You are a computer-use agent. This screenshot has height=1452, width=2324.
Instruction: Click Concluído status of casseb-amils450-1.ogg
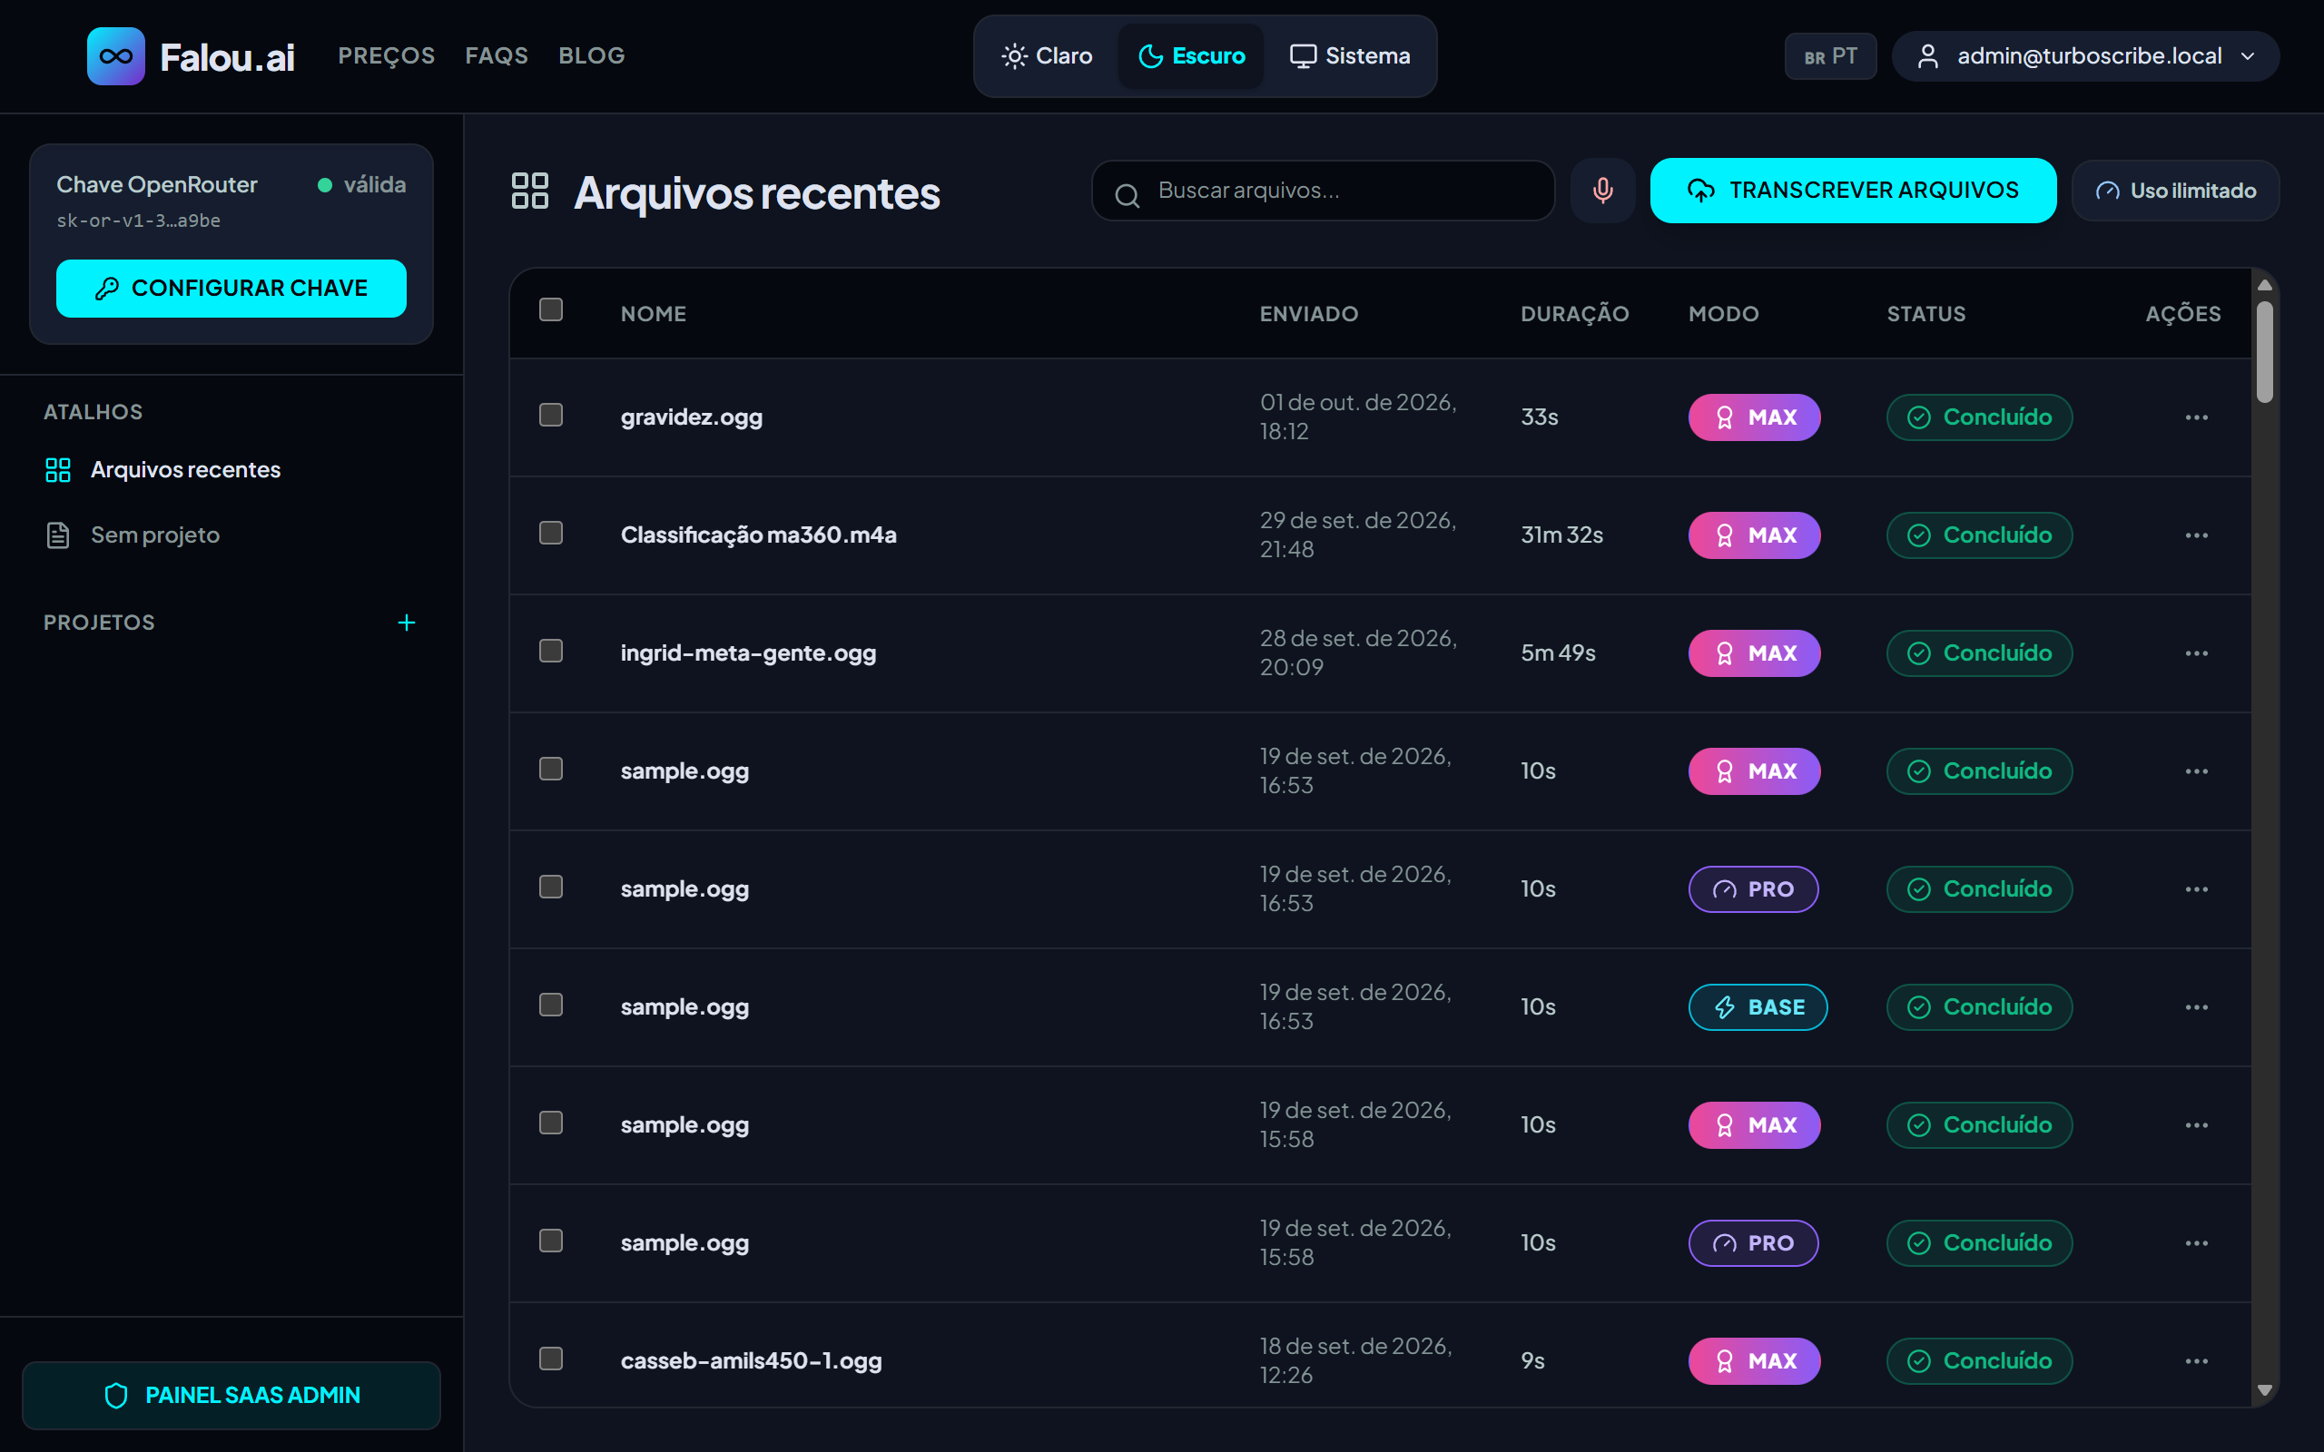click(x=1979, y=1360)
